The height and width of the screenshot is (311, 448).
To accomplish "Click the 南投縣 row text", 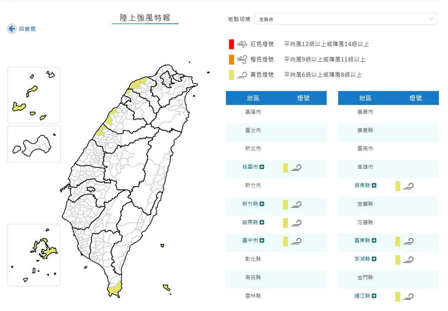I will pos(253,277).
